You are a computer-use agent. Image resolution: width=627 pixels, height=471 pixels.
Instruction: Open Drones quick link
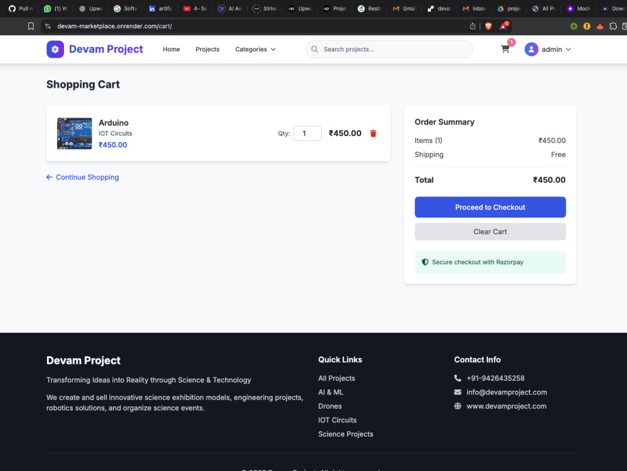330,406
